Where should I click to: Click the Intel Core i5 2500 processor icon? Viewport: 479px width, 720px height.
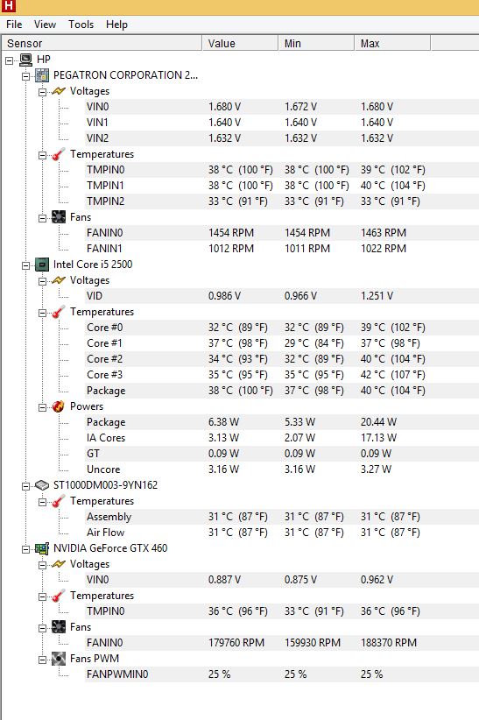click(42, 265)
